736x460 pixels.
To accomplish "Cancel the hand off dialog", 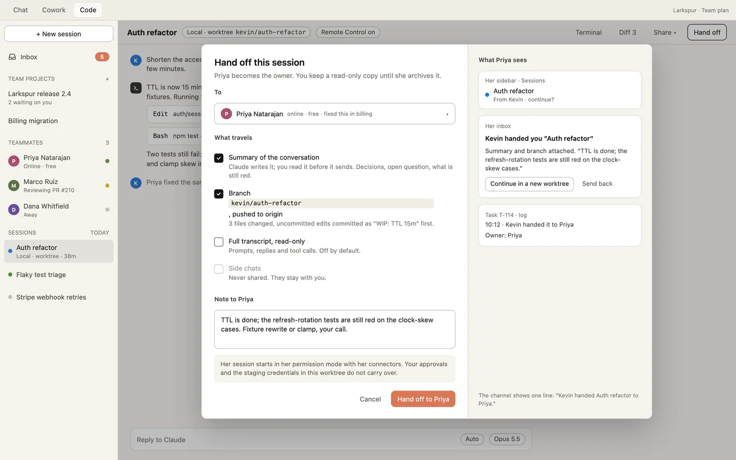I will (370, 399).
